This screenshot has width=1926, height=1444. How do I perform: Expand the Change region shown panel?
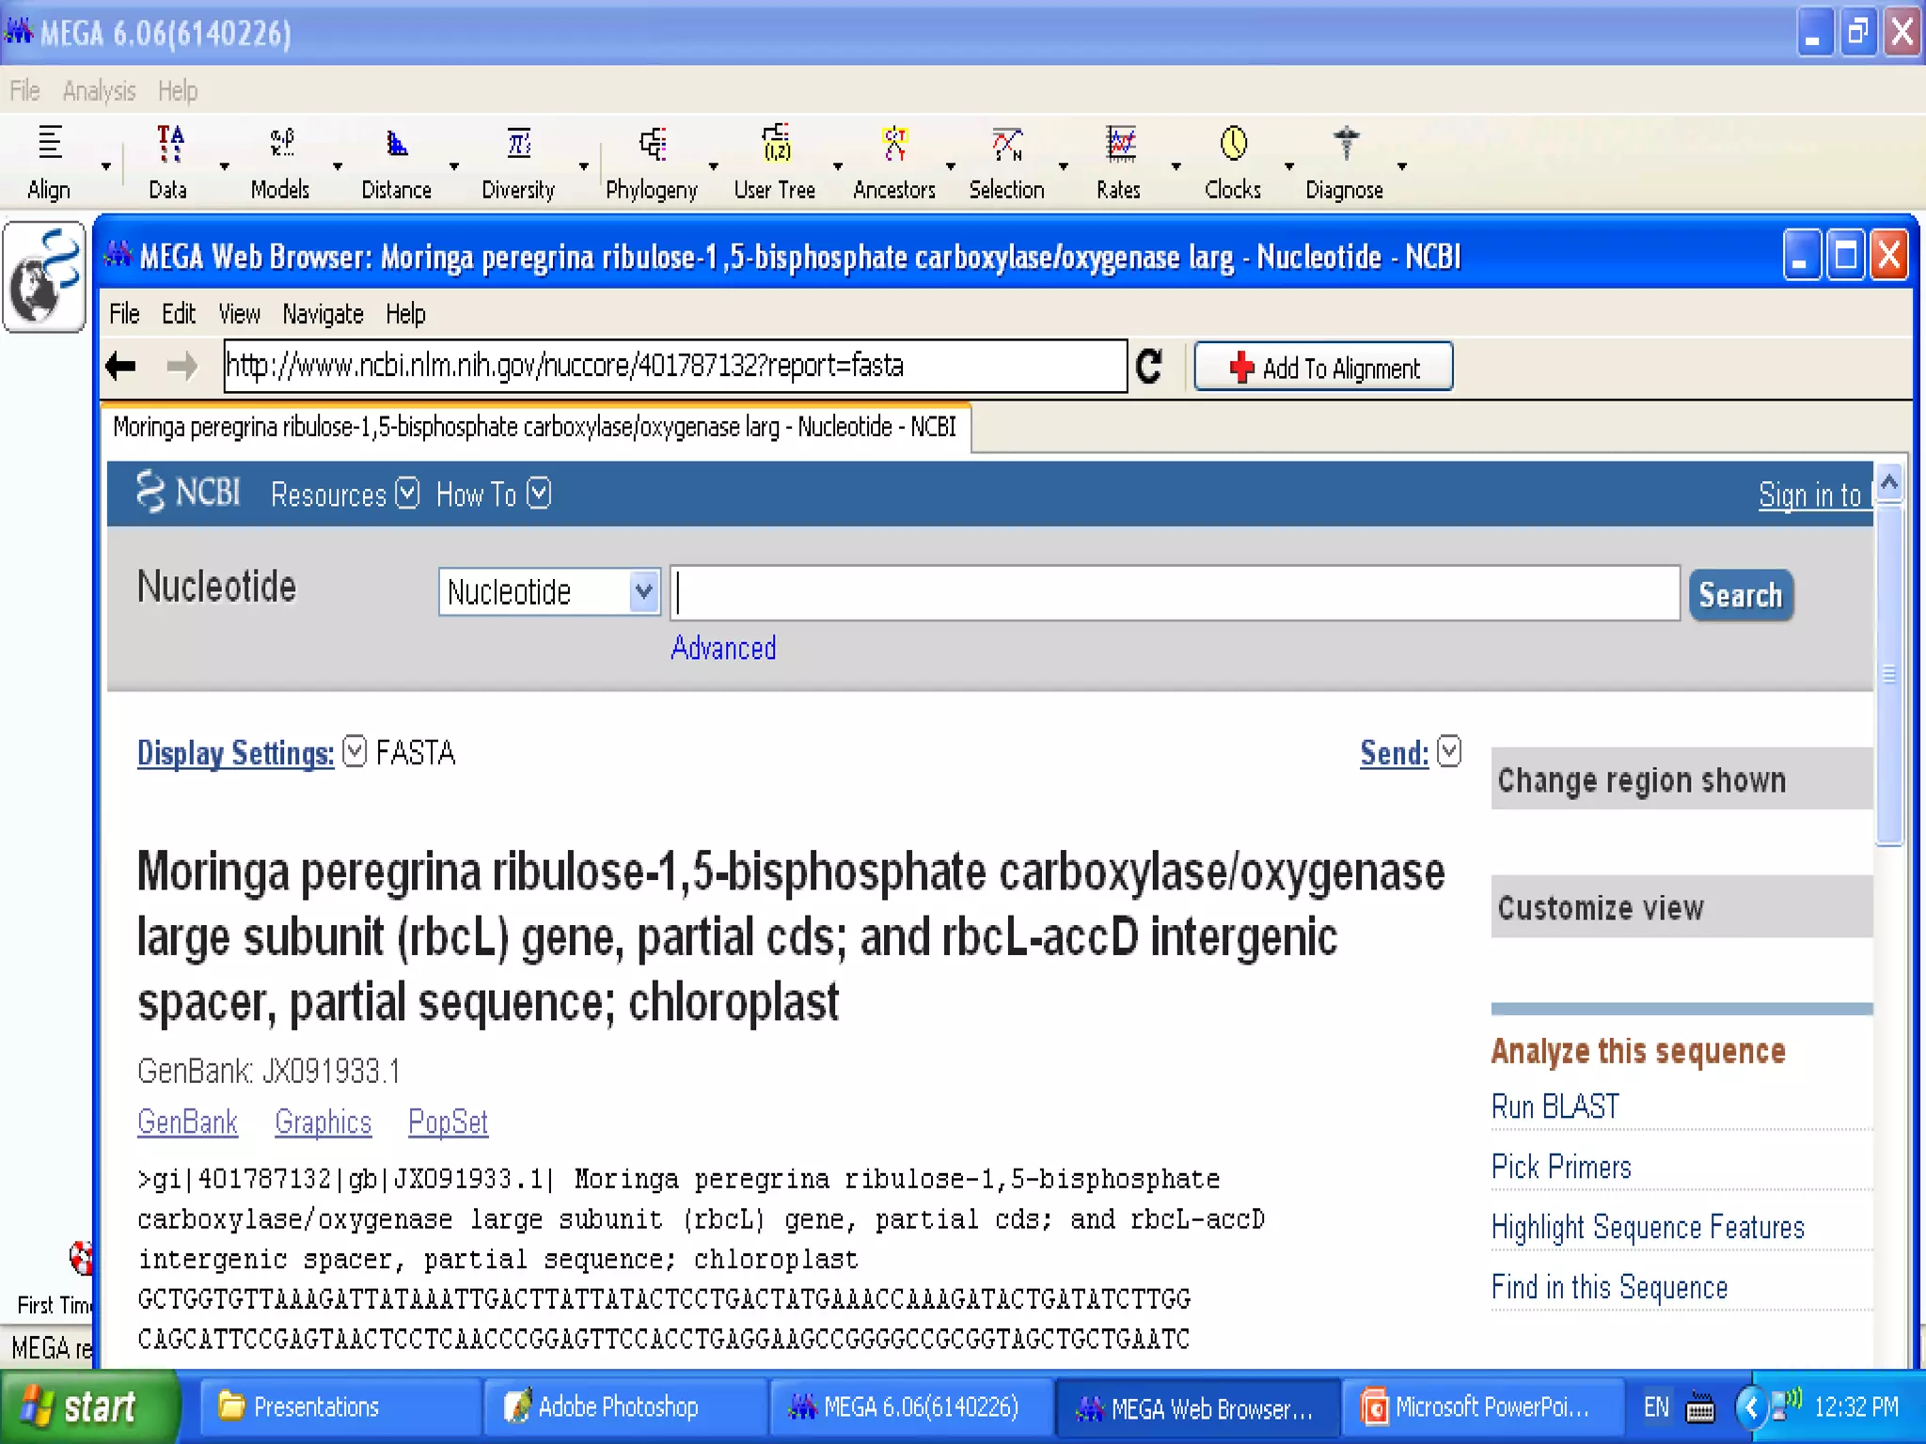click(1681, 779)
